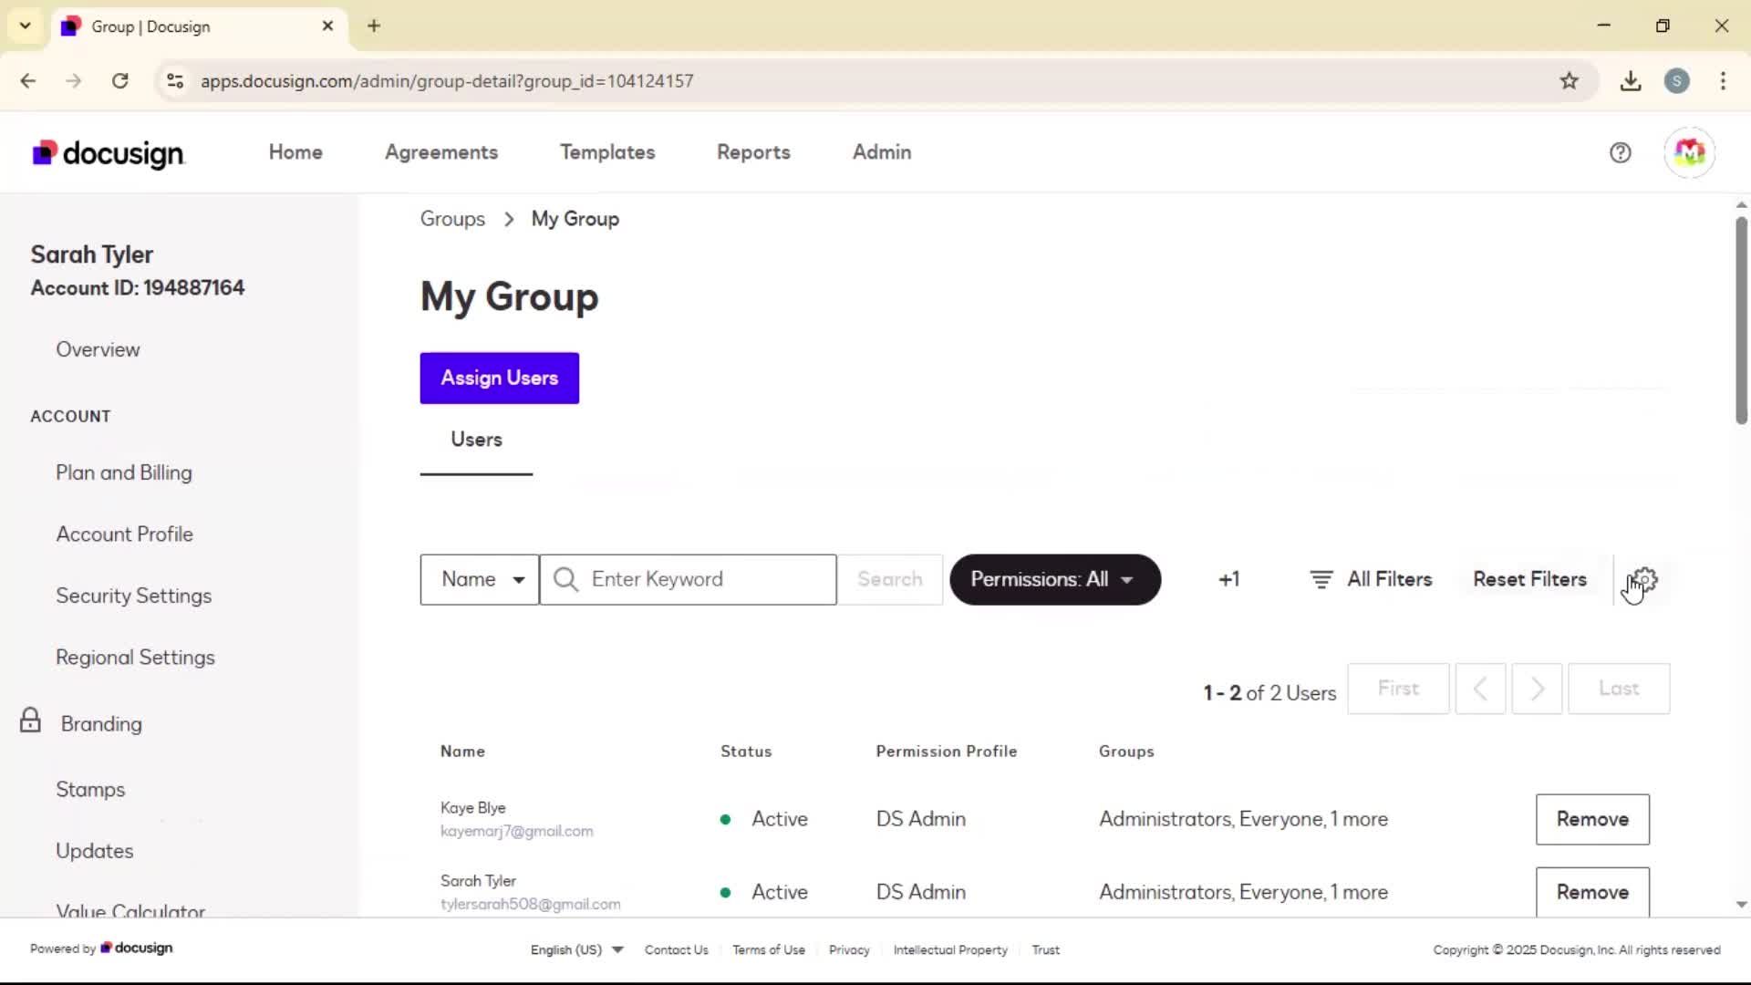Open Updates in the sidebar

pos(94,851)
